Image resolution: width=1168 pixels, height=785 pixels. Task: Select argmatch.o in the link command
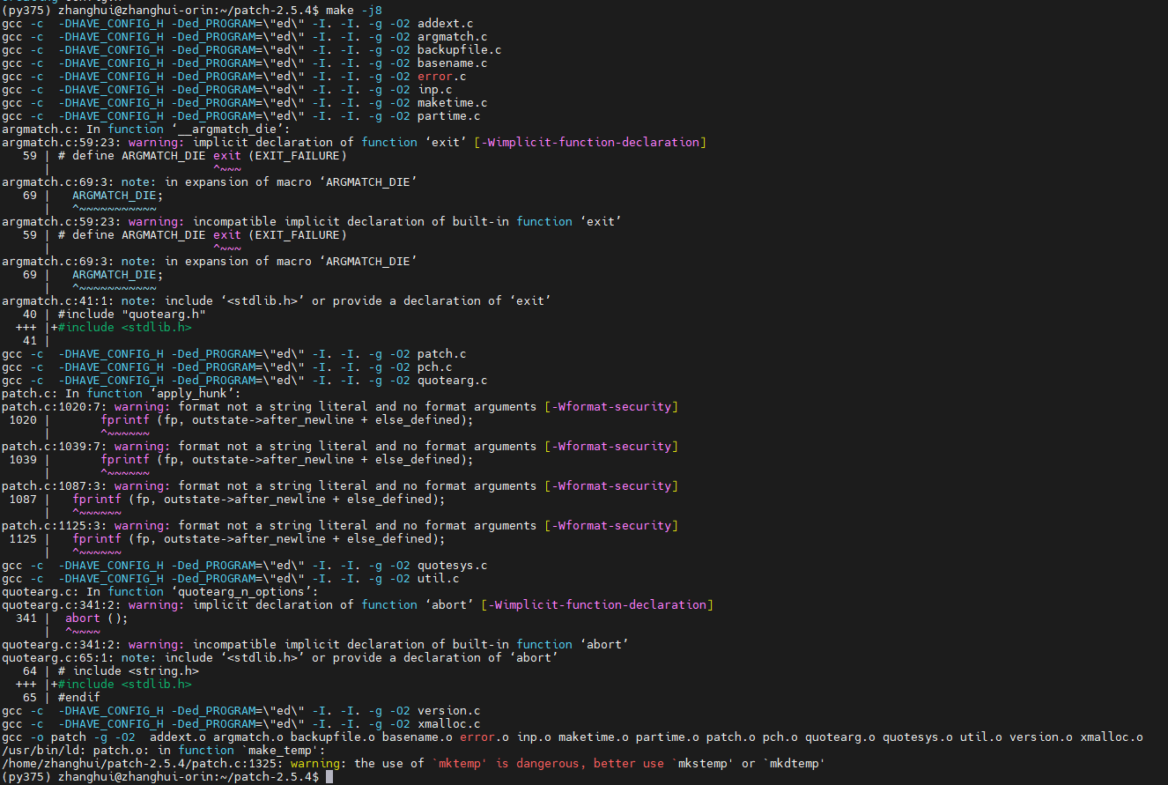pos(248,737)
